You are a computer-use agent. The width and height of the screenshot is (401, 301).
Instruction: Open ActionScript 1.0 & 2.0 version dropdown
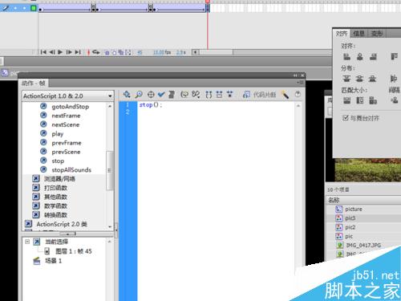point(67,96)
